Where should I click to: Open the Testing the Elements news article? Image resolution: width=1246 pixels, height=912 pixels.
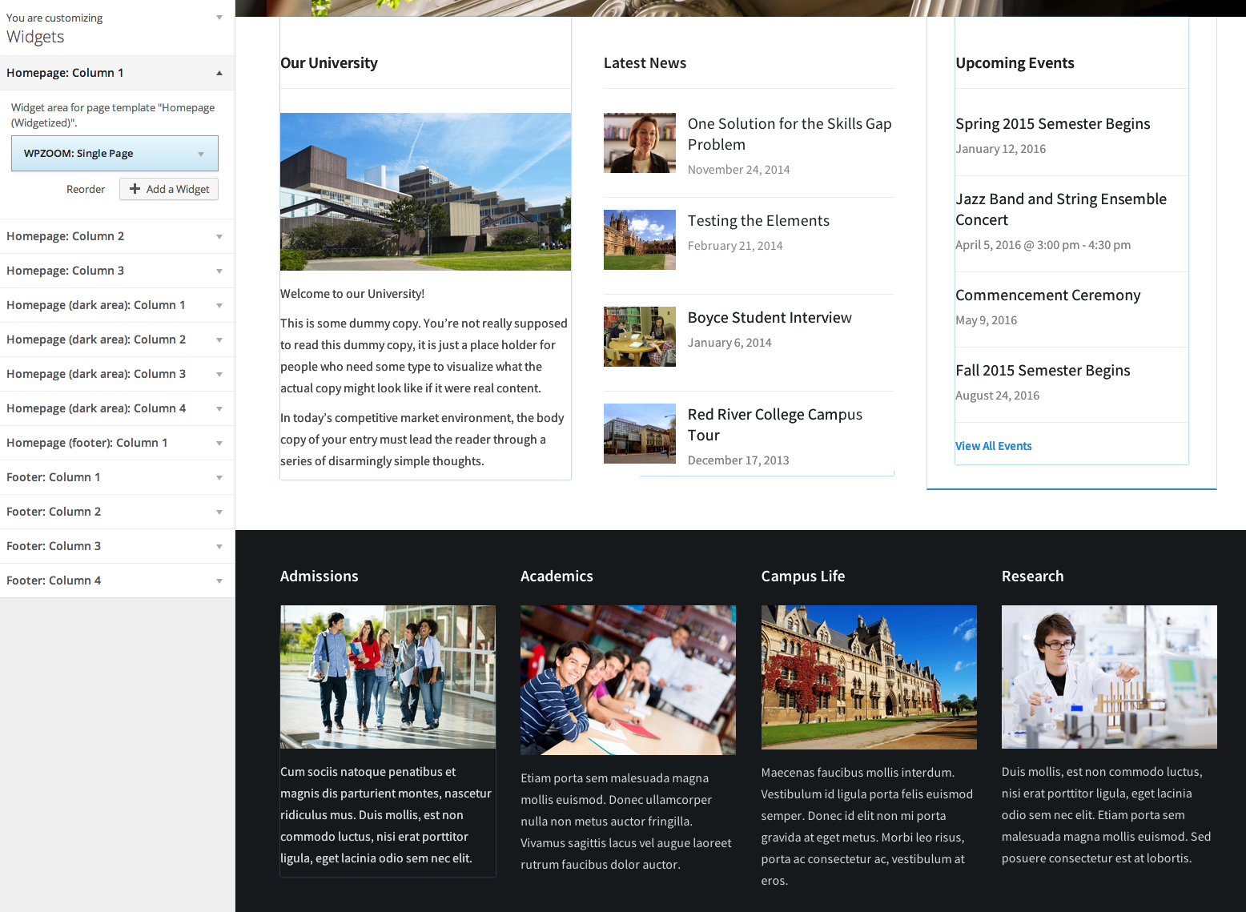(758, 221)
